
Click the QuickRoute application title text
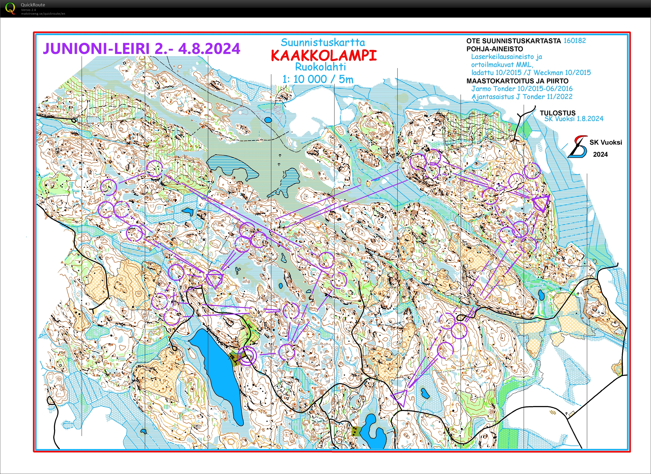click(32, 5)
